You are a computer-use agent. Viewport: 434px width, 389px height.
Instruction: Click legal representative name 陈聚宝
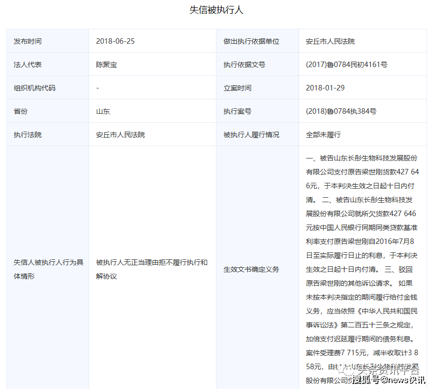click(x=107, y=65)
